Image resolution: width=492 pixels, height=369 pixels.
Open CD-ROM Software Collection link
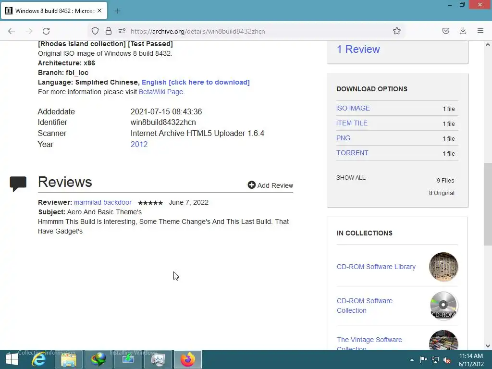pos(365,306)
